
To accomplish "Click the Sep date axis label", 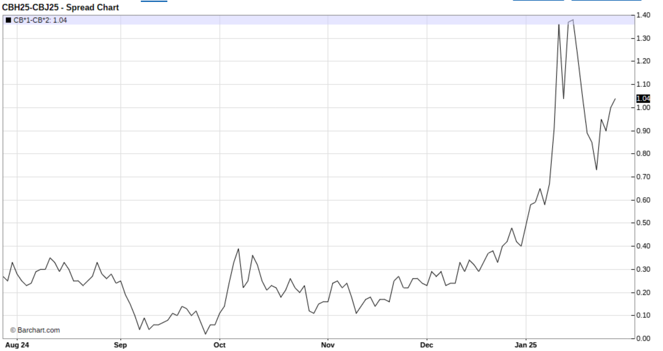I will tap(120, 345).
